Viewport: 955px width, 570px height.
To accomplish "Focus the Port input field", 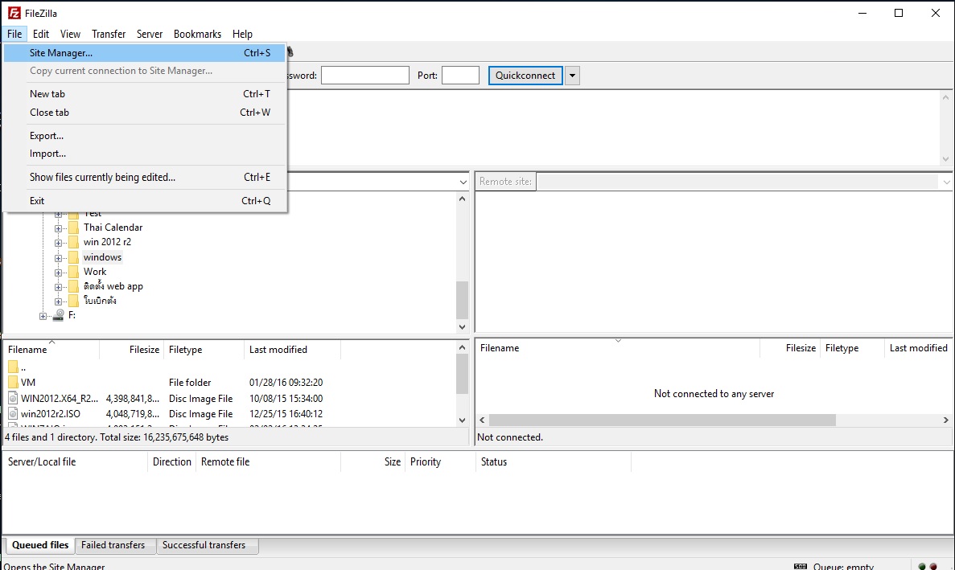I will click(x=460, y=76).
